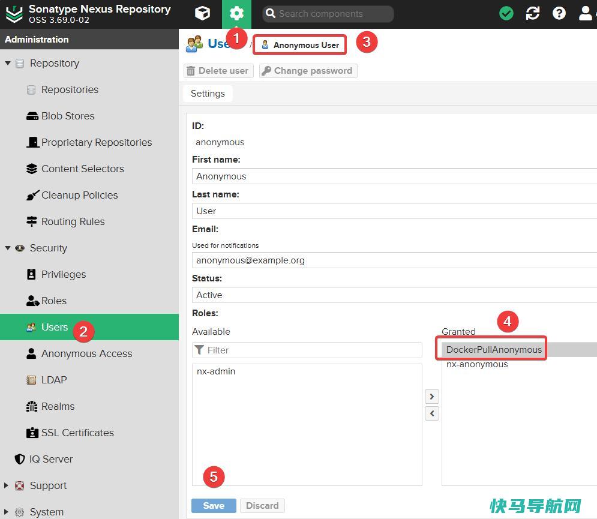Open the Status dropdown showing Active
The width and height of the screenshot is (597, 519).
tap(394, 295)
